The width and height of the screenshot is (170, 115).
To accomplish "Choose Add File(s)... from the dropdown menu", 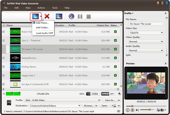I will [x=43, y=23].
